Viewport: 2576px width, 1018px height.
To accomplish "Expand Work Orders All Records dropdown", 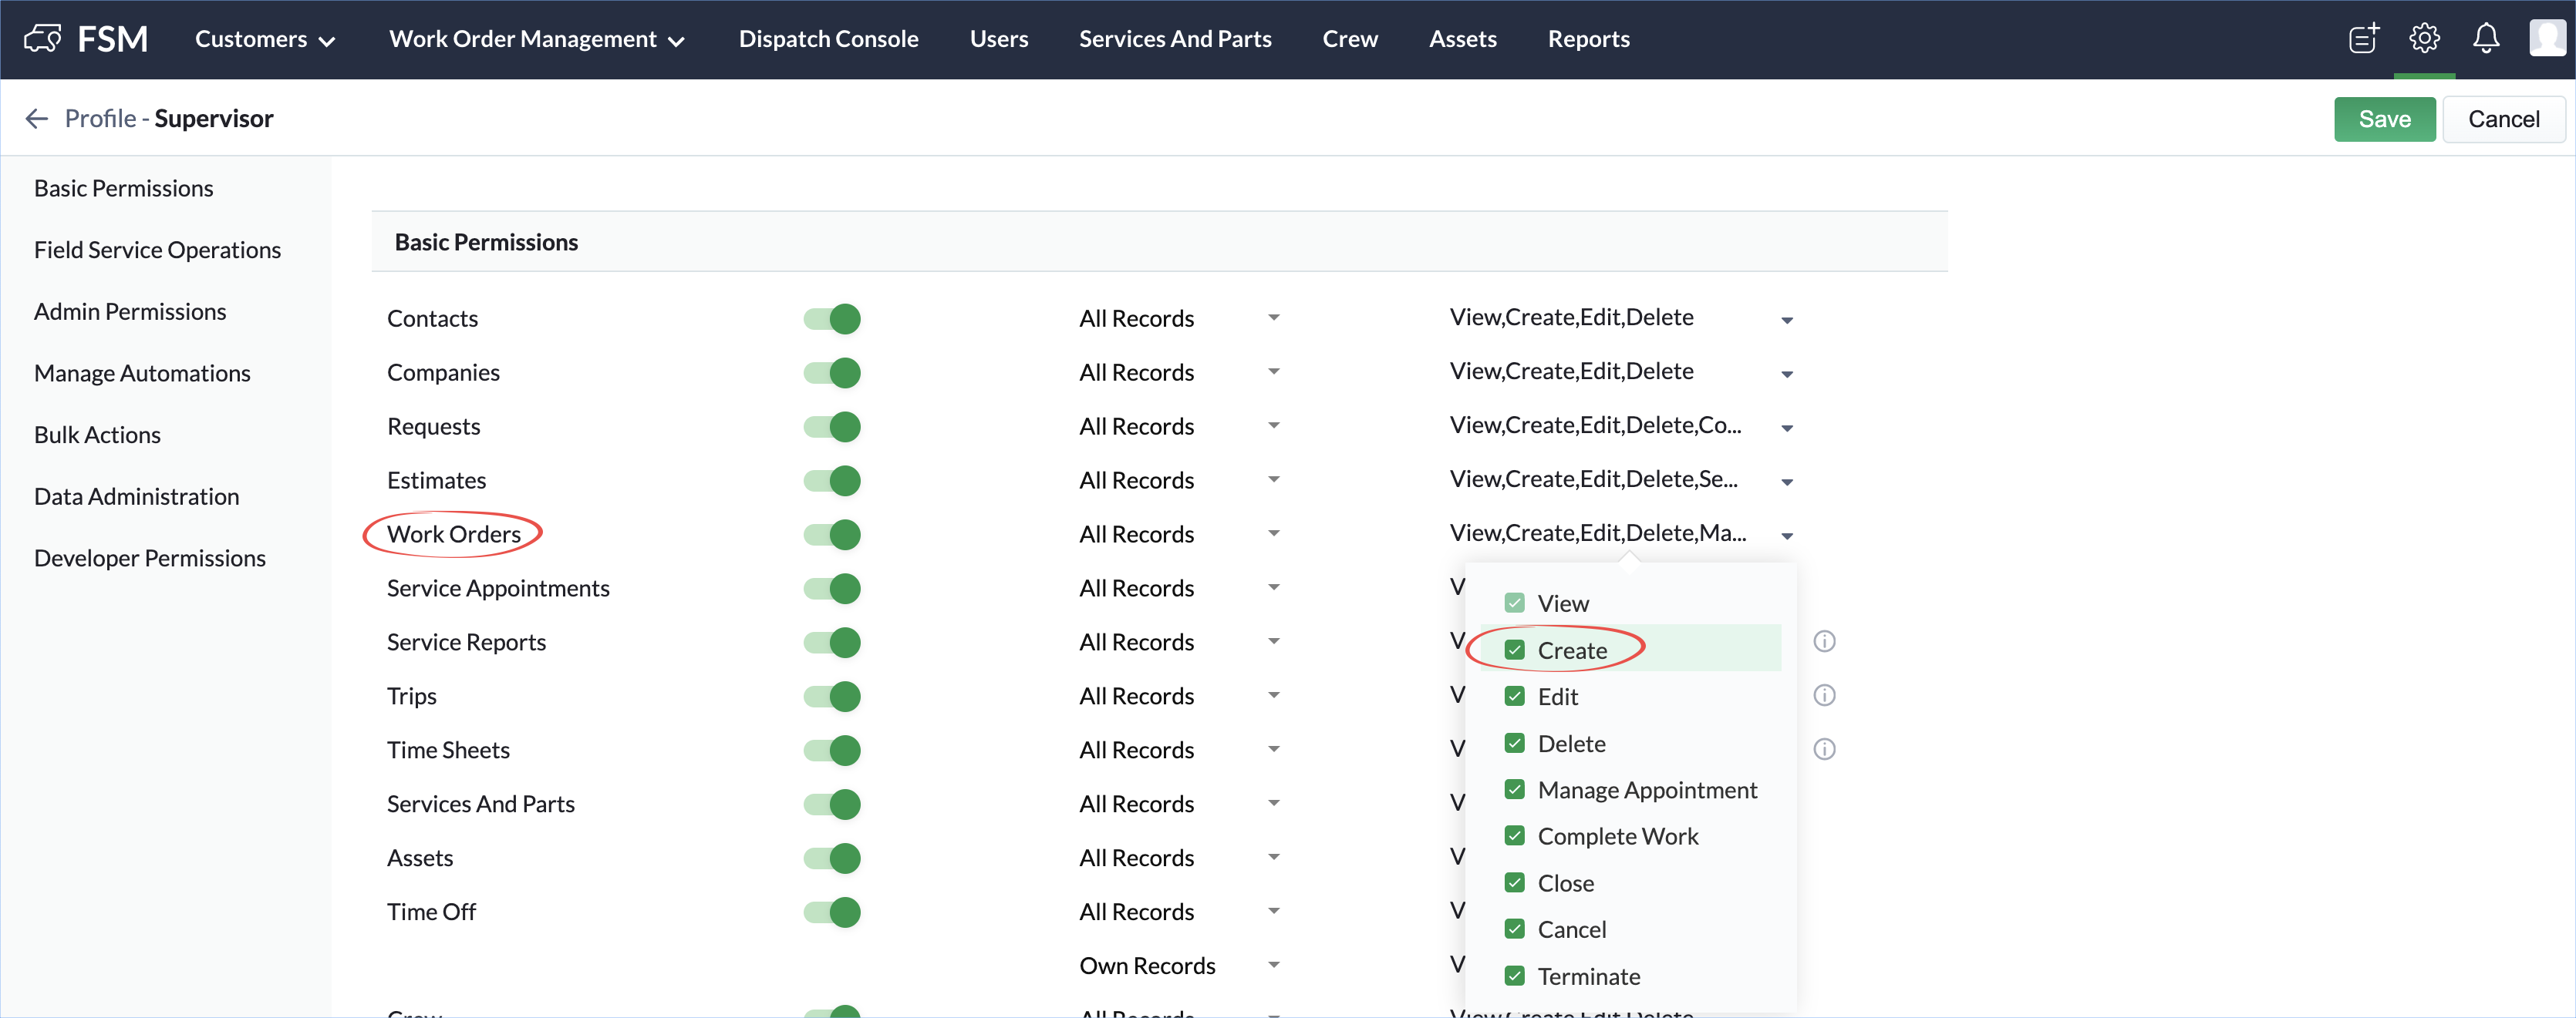I will [1179, 535].
